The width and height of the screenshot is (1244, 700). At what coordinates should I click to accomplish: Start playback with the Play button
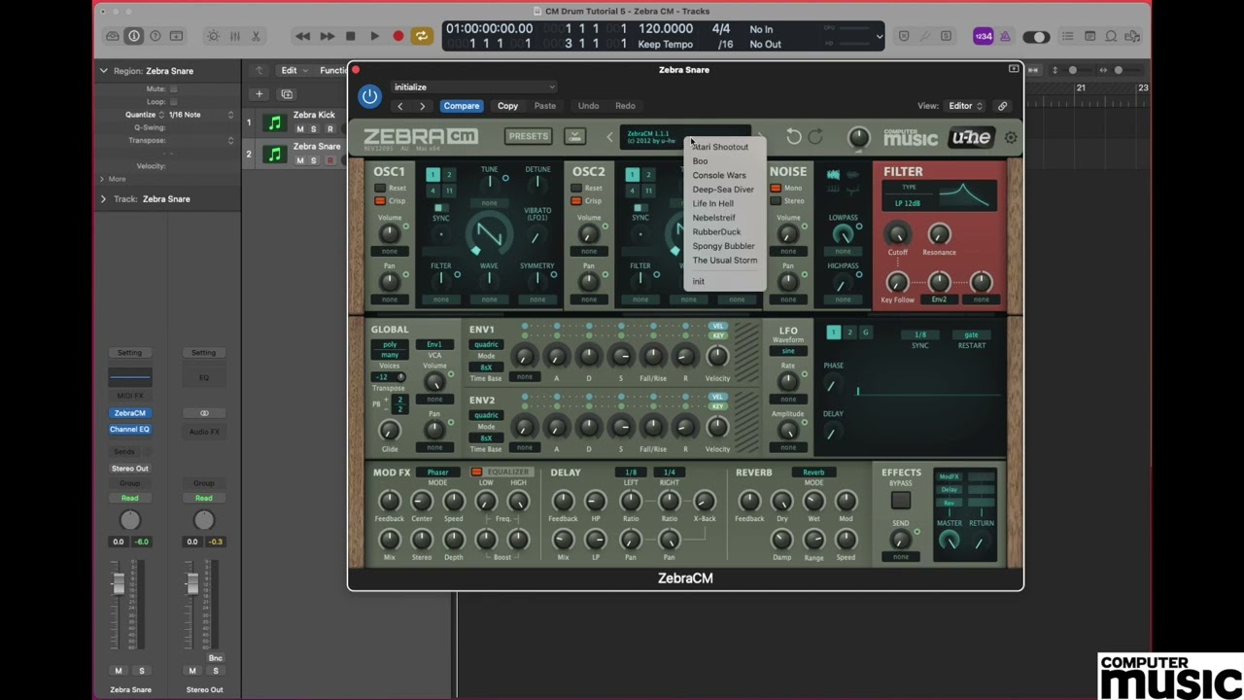[x=374, y=36]
